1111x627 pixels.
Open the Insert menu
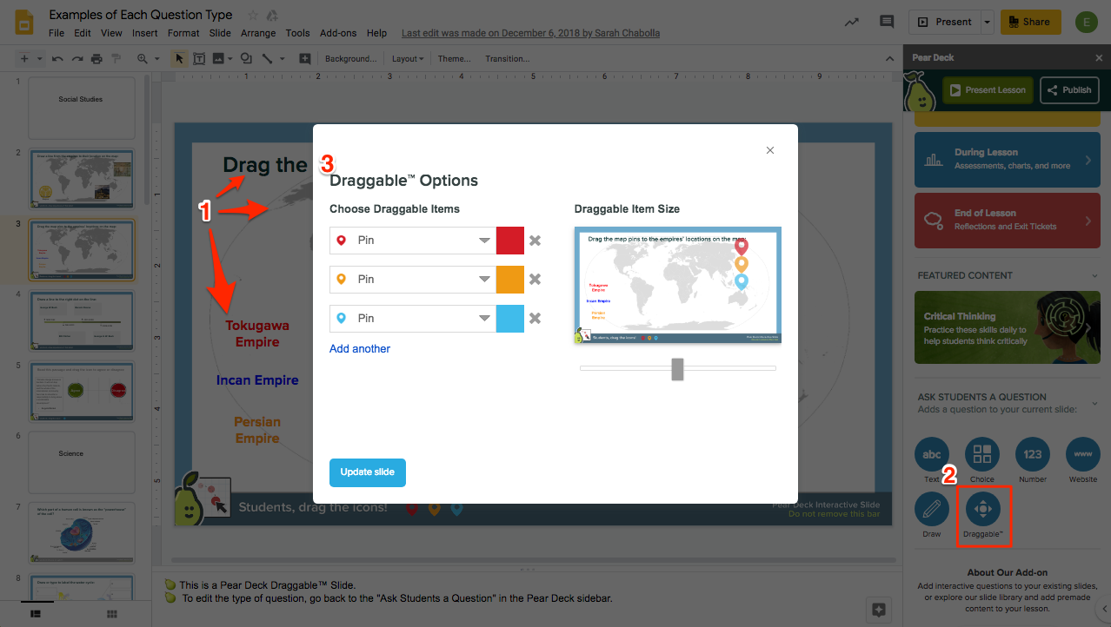click(145, 33)
